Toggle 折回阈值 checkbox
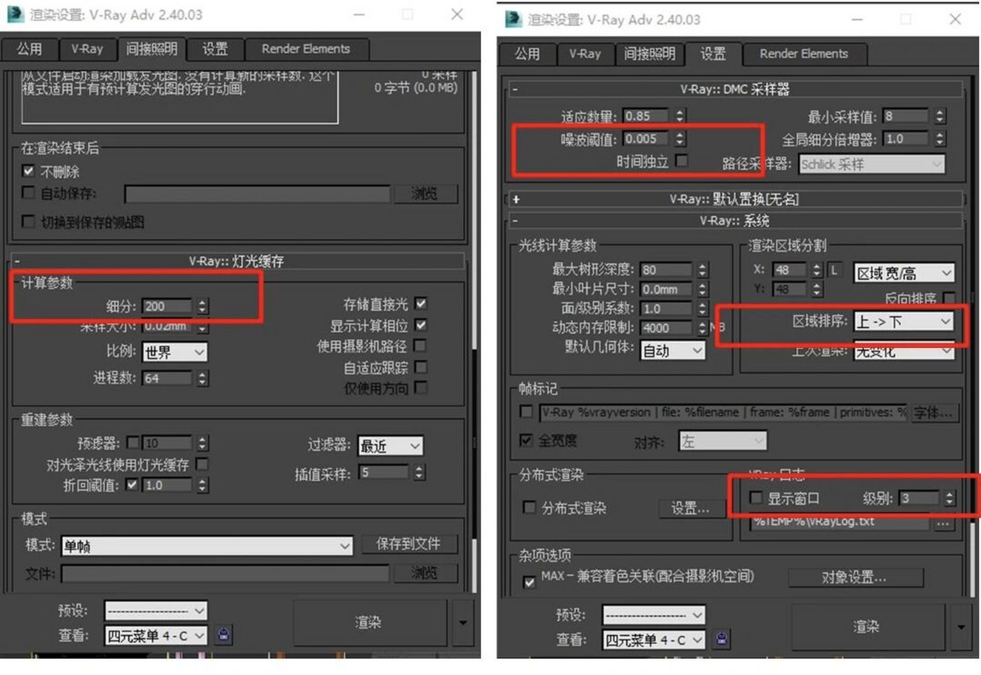This screenshot has height=675, width=981. [132, 484]
